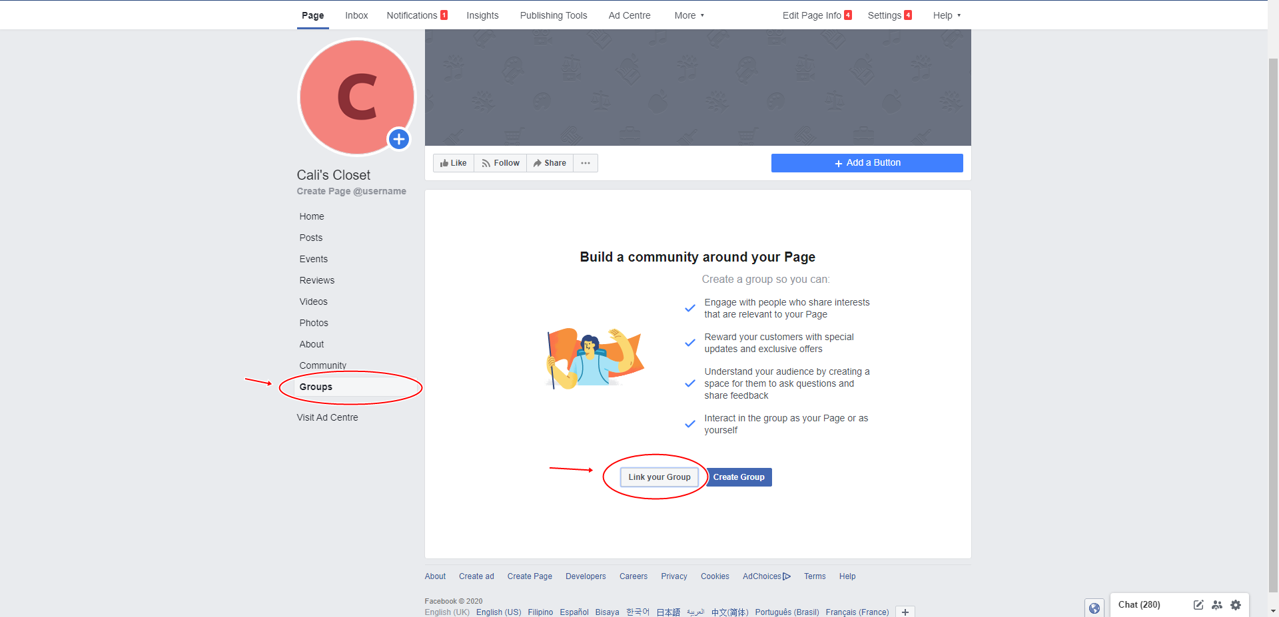
Task: Expand the Help menu in the top bar
Action: click(946, 15)
